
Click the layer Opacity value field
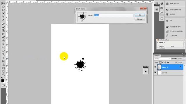(x=180, y=59)
